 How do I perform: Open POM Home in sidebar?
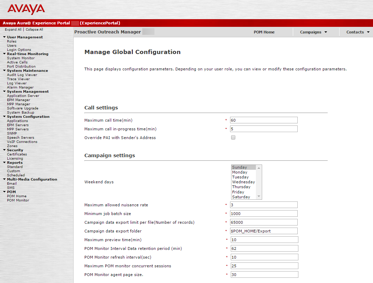click(x=17, y=196)
